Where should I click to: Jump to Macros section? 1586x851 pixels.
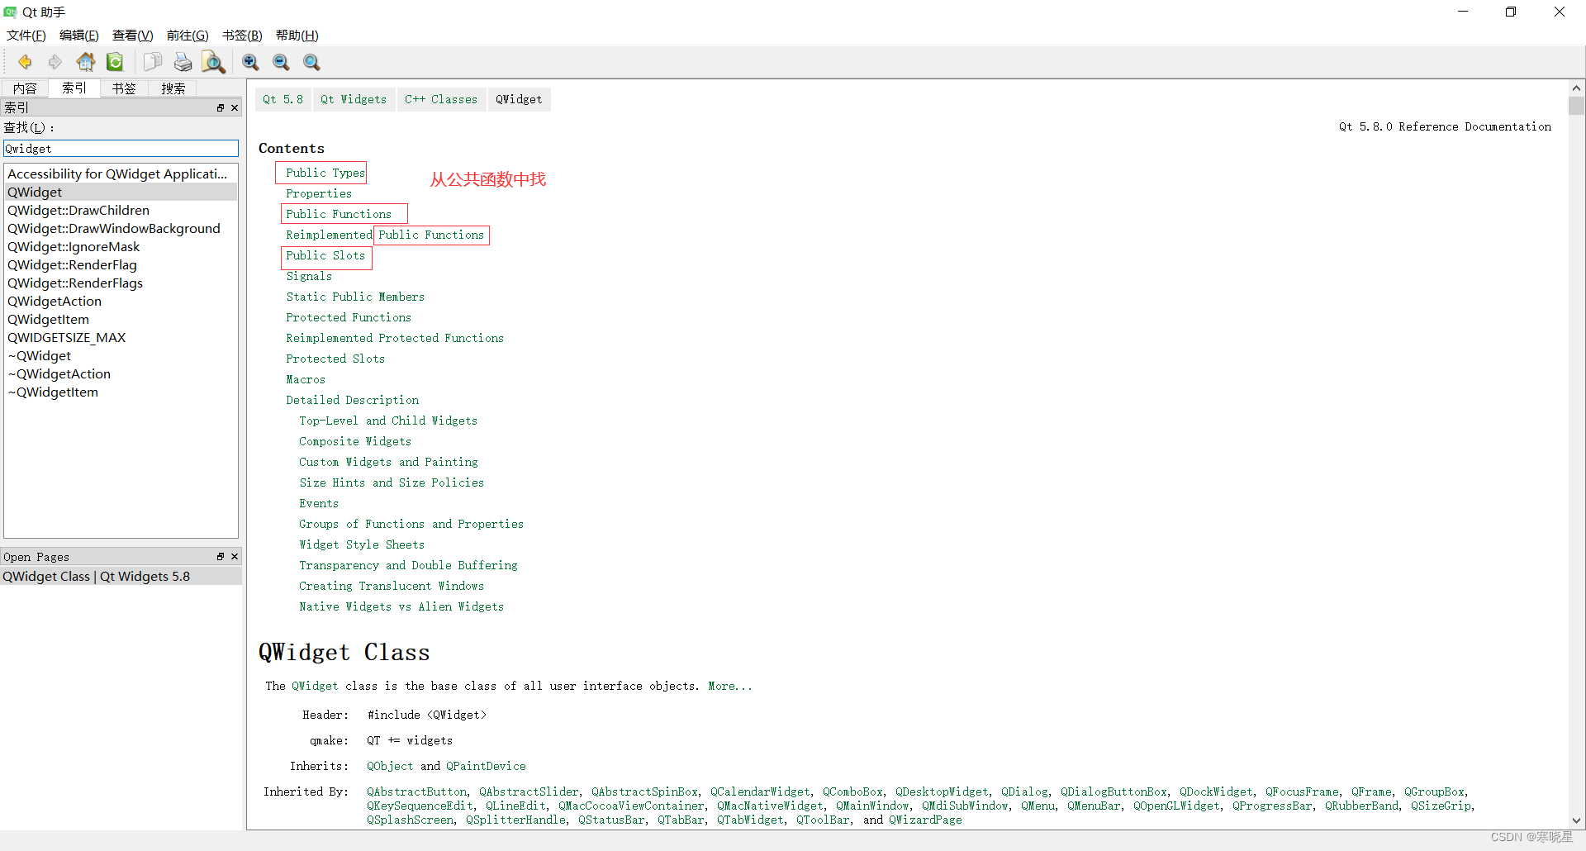pyautogui.click(x=306, y=379)
